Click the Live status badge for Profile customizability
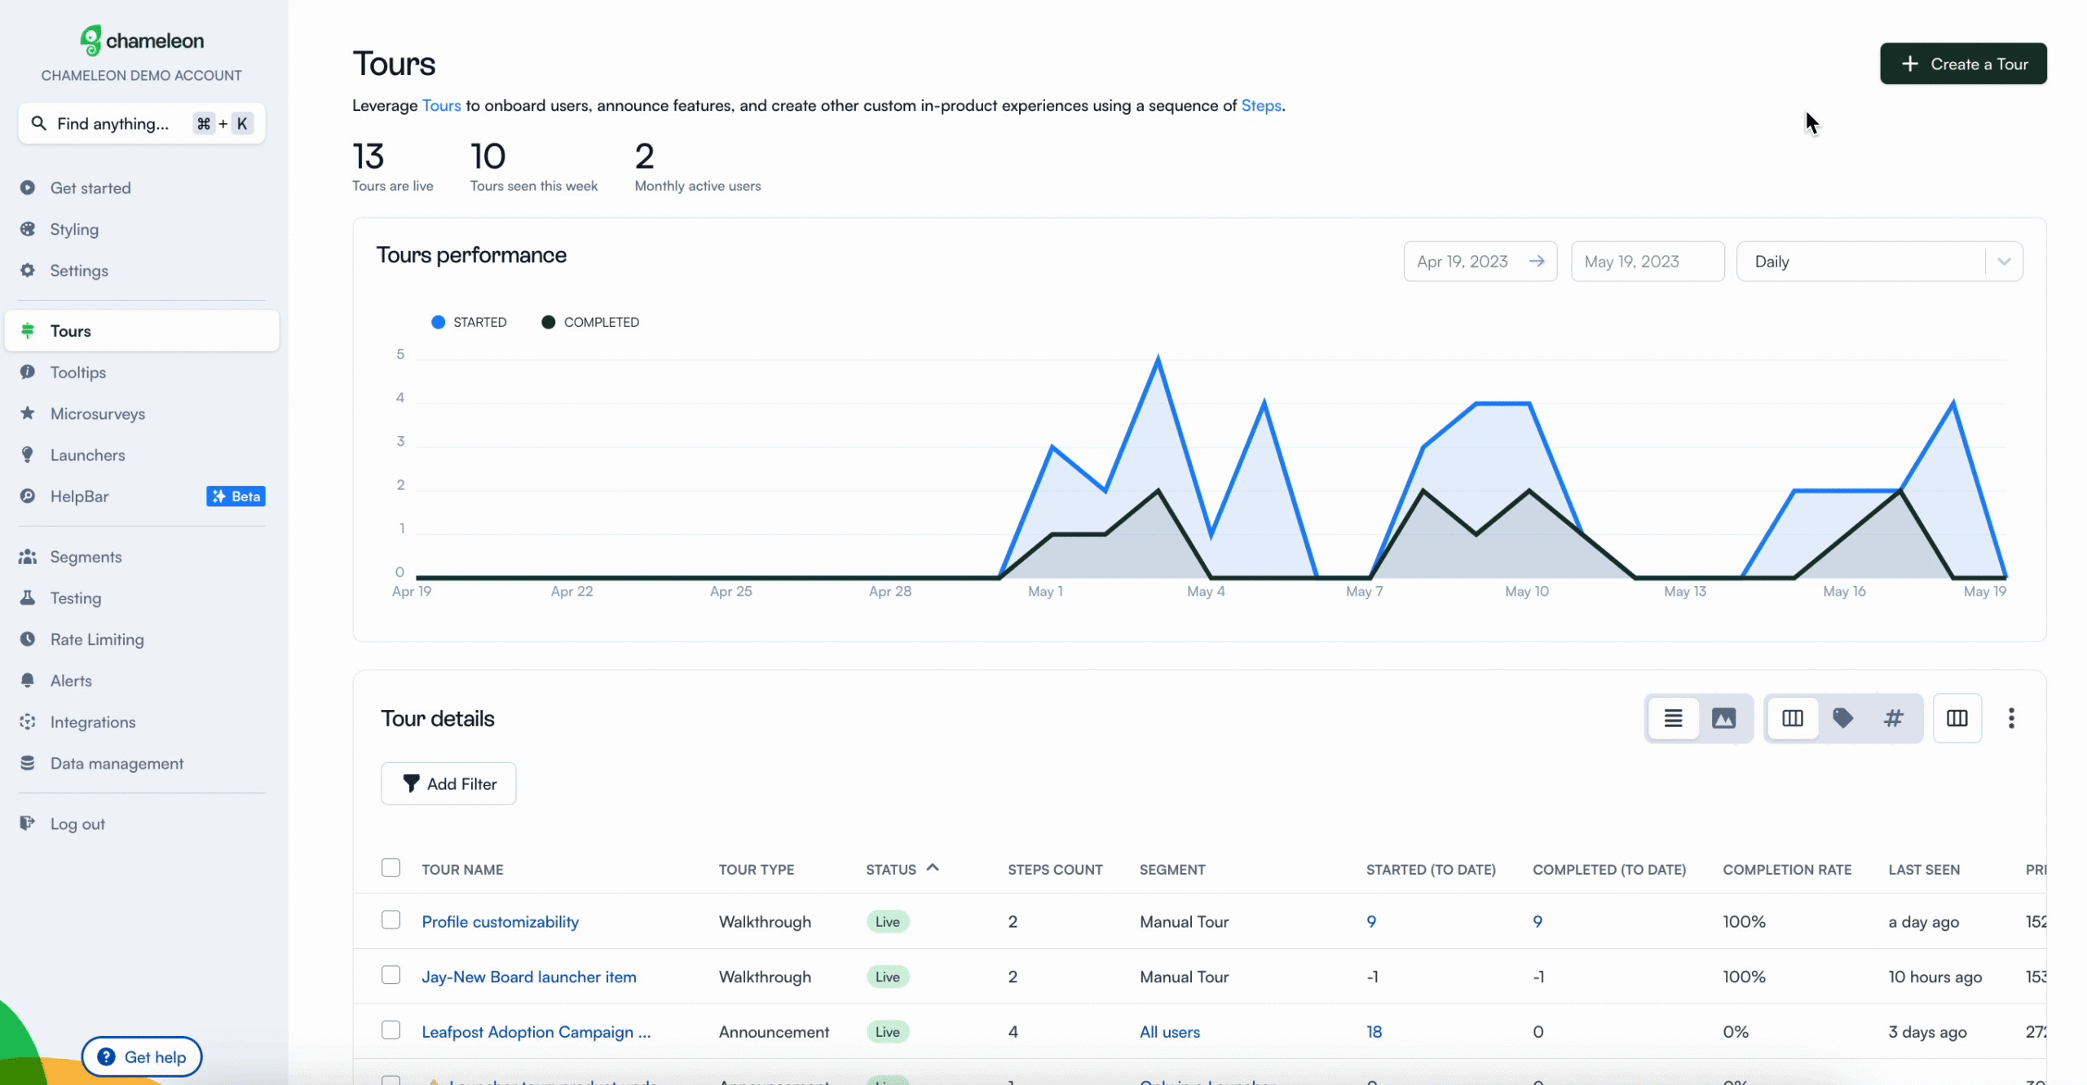This screenshot has width=2087, height=1085. [x=887, y=921]
